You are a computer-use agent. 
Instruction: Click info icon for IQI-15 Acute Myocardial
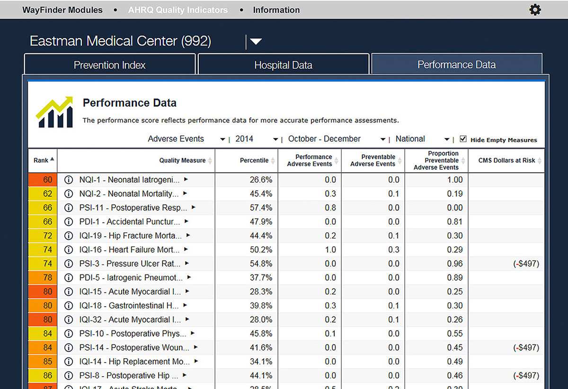click(69, 292)
